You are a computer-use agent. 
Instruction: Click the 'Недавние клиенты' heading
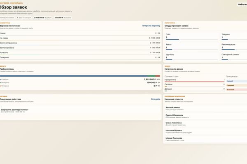click(x=174, y=99)
